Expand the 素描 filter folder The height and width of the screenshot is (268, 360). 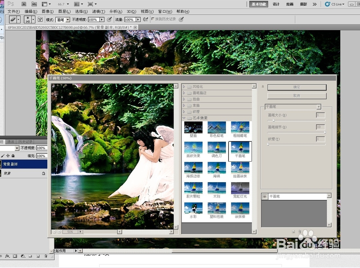184,106
